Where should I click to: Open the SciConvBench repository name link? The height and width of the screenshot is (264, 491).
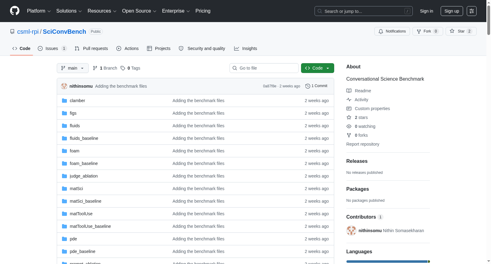tap(64, 32)
